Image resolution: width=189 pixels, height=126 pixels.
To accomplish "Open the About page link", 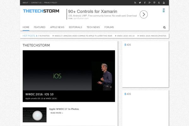I will click(26, 3).
